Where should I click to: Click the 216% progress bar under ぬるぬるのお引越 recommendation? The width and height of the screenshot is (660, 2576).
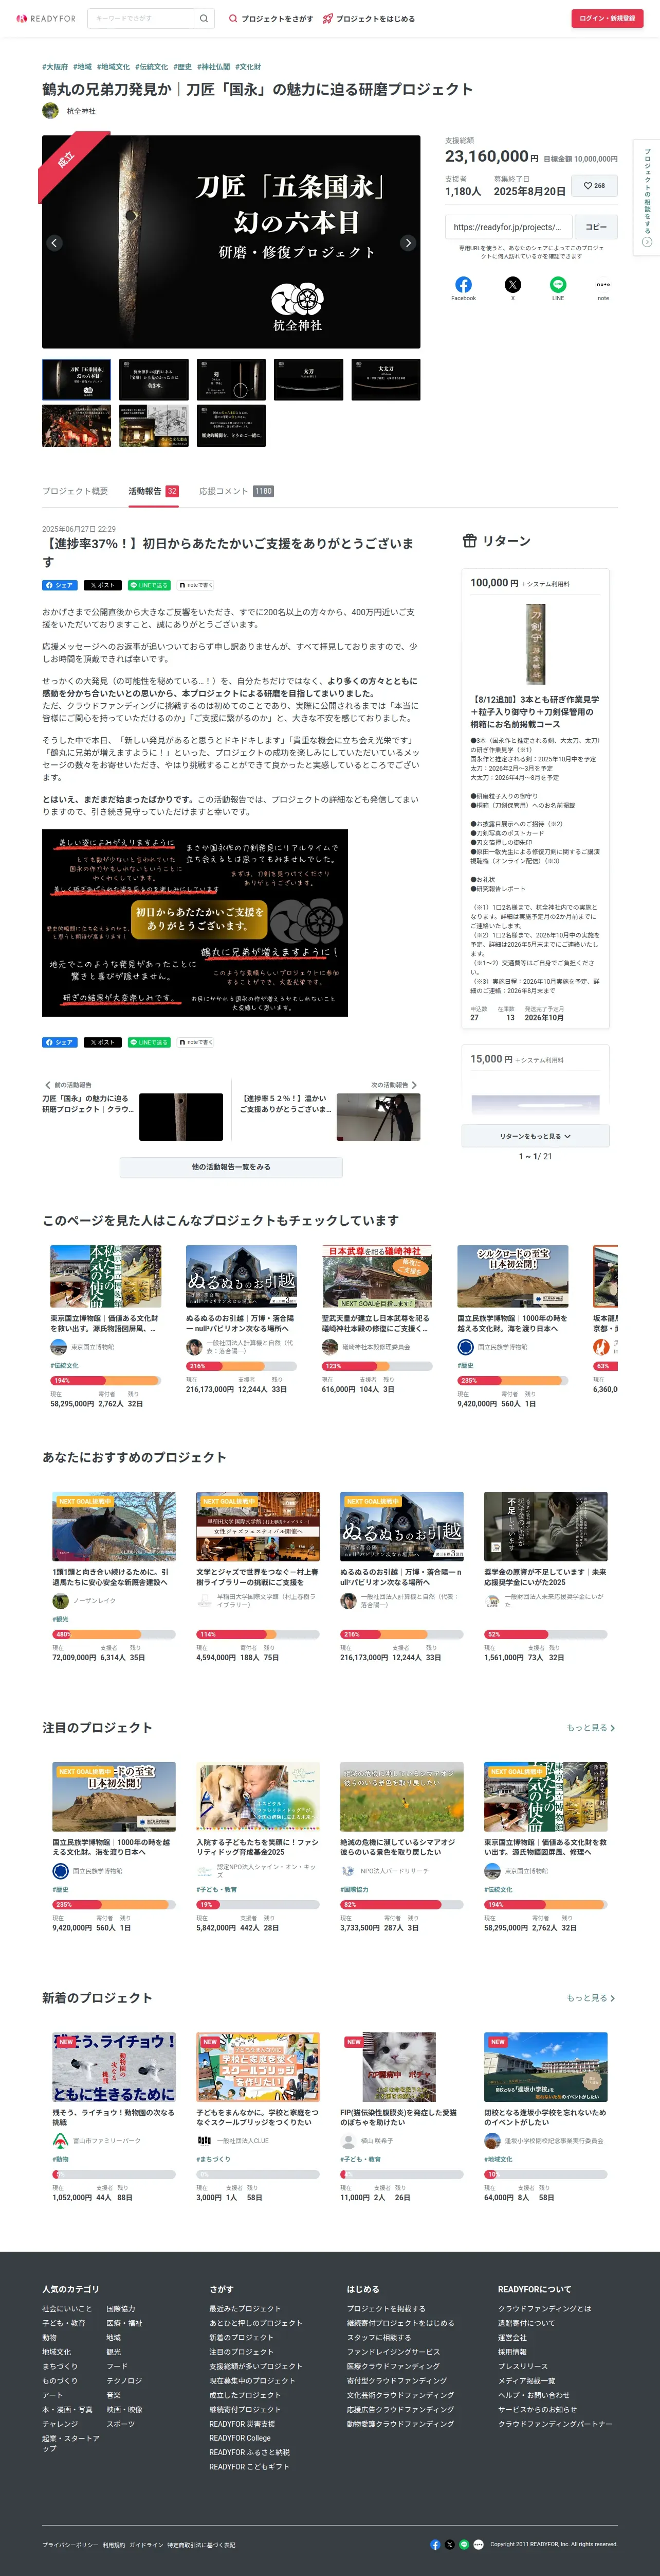tap(401, 1634)
